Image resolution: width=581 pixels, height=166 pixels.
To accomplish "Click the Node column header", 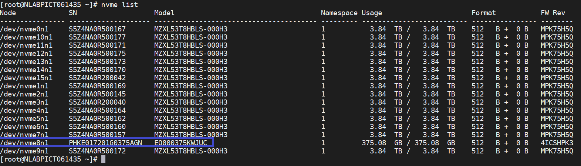I will coord(8,13).
